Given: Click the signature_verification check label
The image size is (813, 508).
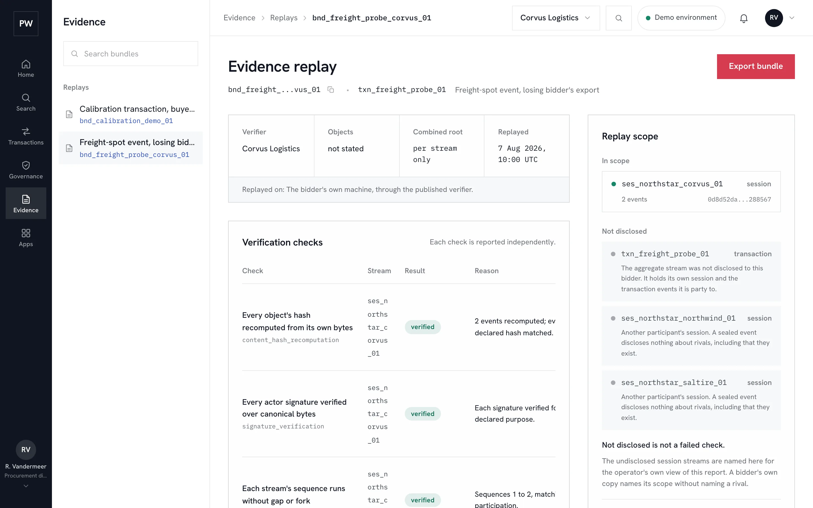Looking at the screenshot, I should pyautogui.click(x=283, y=426).
